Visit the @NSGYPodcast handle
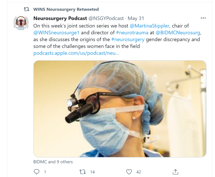The width and height of the screenshot is (215, 177). tap(106, 18)
